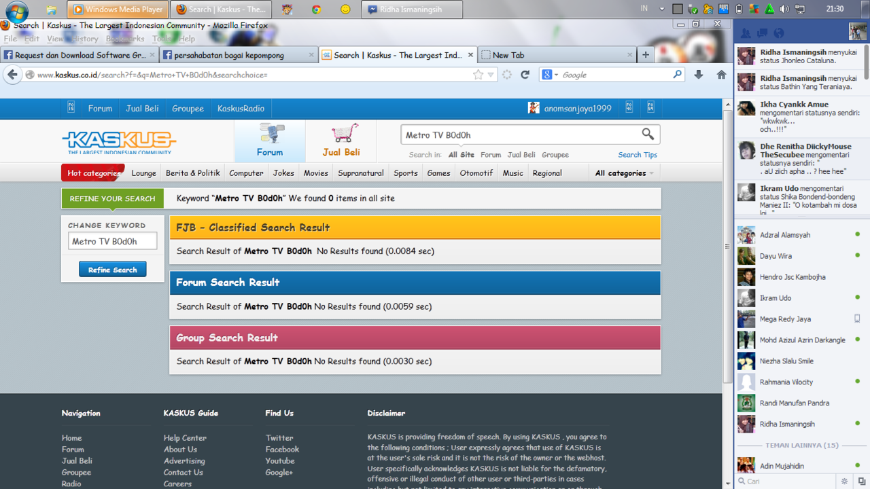The width and height of the screenshot is (870, 489).
Task: Choose Forum search scope
Action: pyautogui.click(x=491, y=155)
